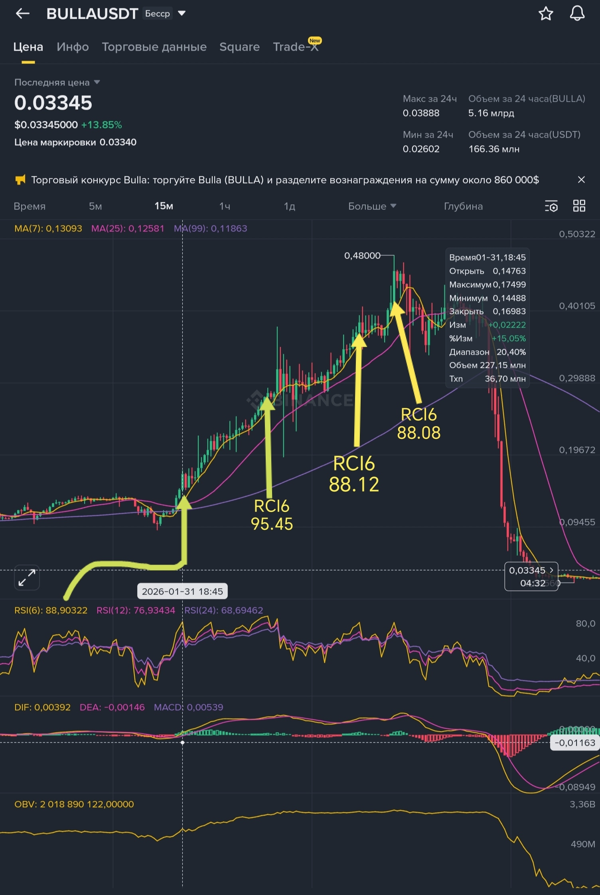Screen dimensions: 600x895
Task: Select the Время chart interval
Action: pos(30,206)
